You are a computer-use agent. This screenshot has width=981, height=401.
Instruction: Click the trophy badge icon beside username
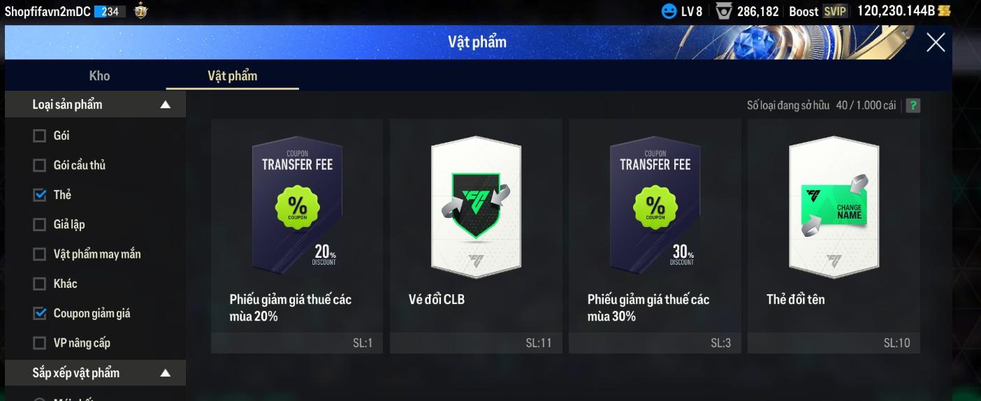tap(140, 10)
